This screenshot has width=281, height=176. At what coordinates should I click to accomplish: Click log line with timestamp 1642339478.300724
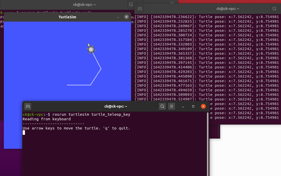(x=207, y=35)
